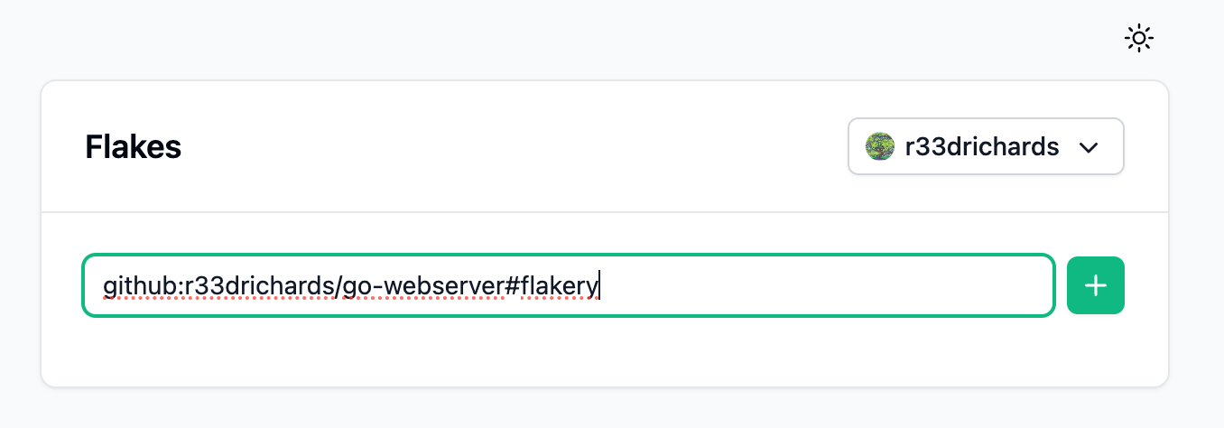
Task: Toggle the light/dark theme sun icon
Action: [x=1139, y=38]
